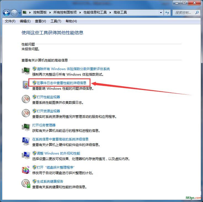Open 生成系统健康报告 link

click(50, 181)
